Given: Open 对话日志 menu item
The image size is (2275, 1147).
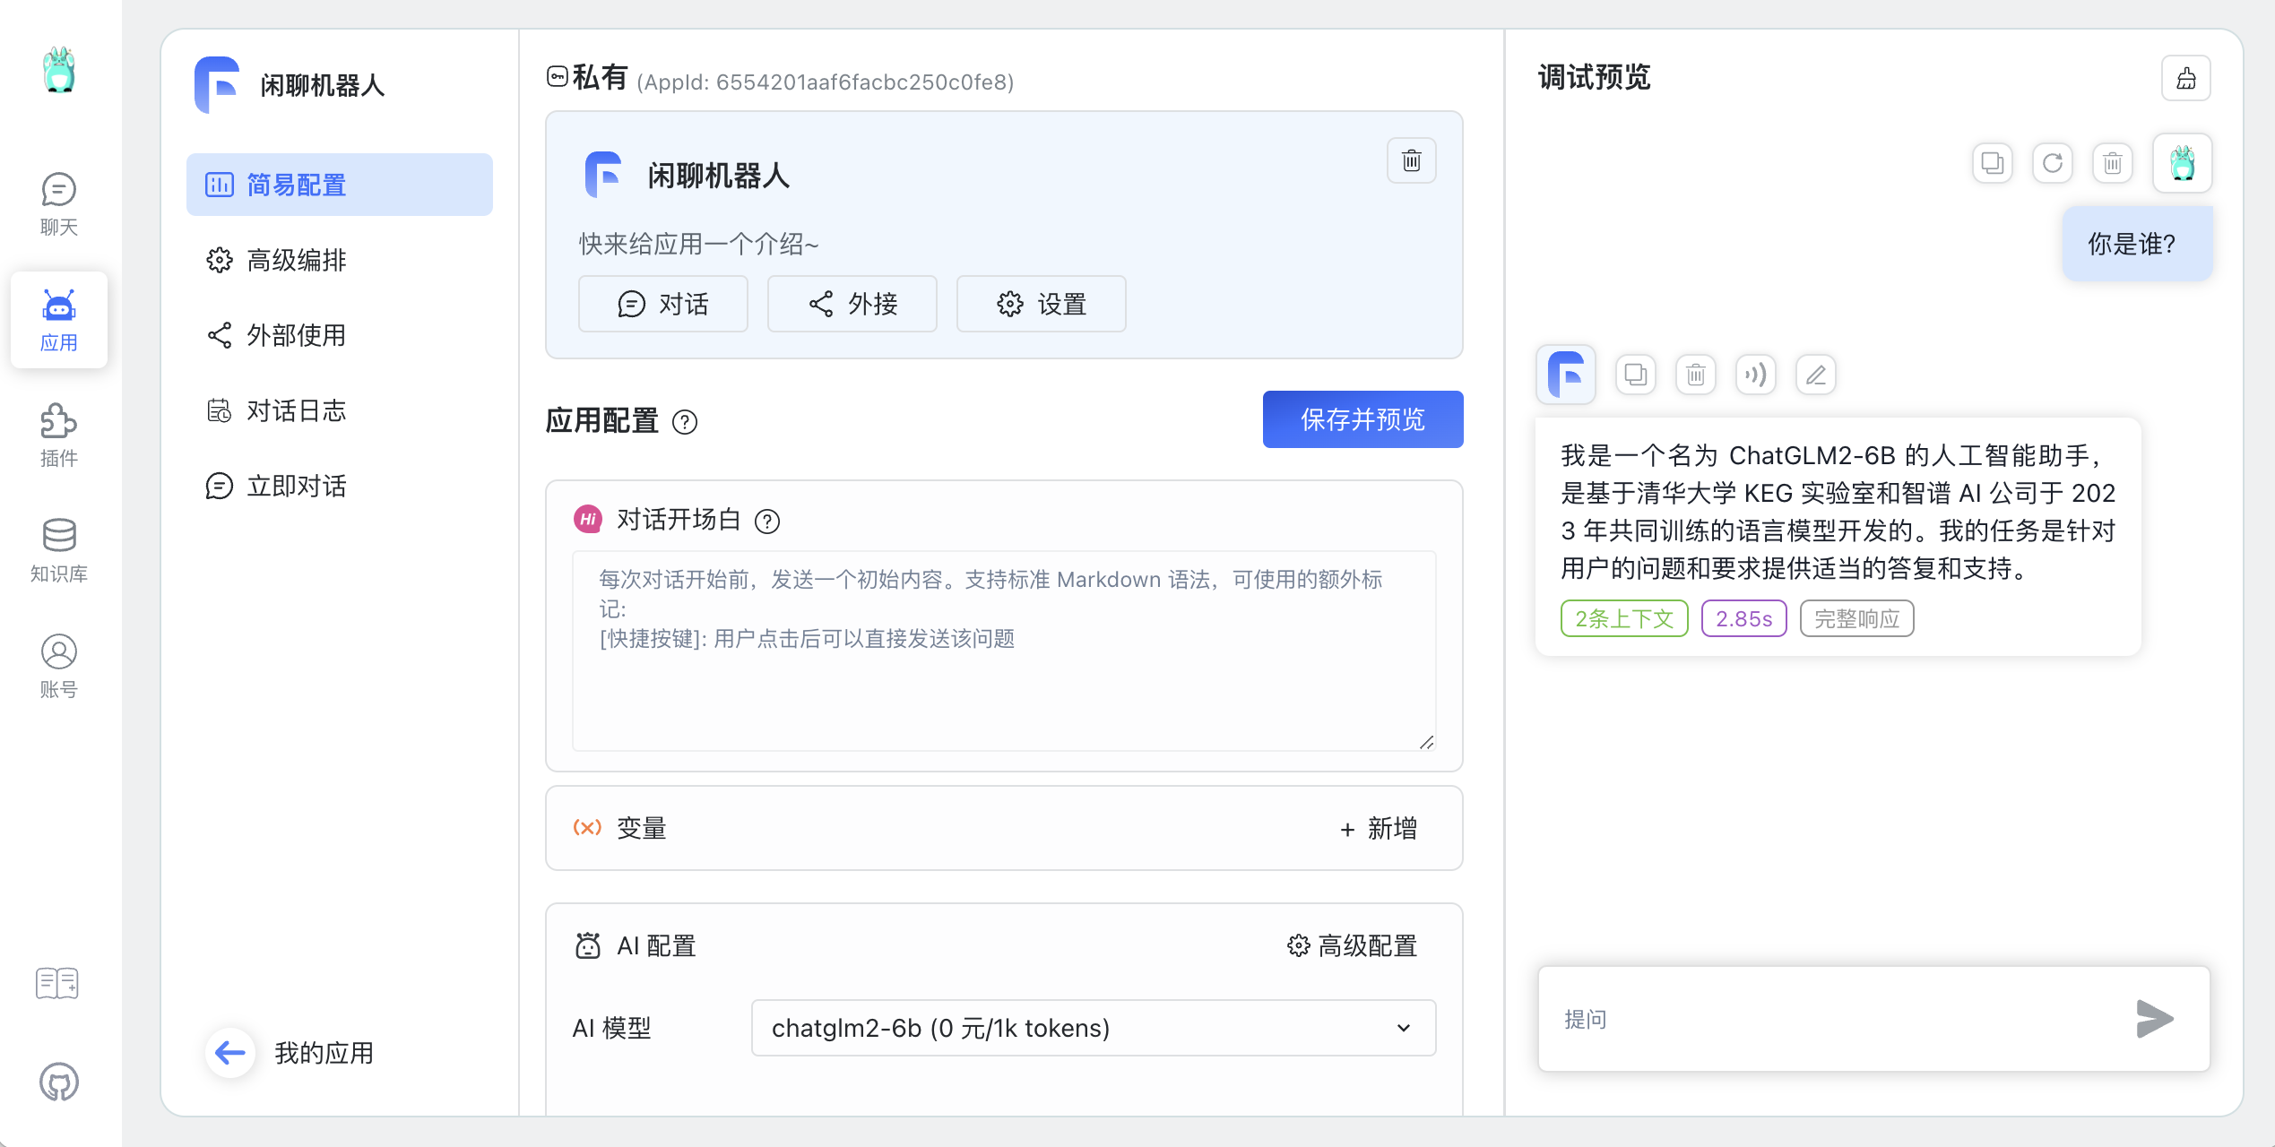Looking at the screenshot, I should [x=296, y=410].
